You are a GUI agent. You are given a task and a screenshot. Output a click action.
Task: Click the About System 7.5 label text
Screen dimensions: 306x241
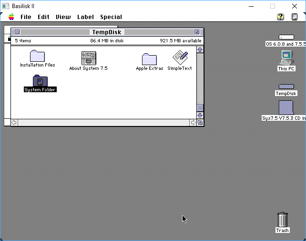(x=88, y=68)
